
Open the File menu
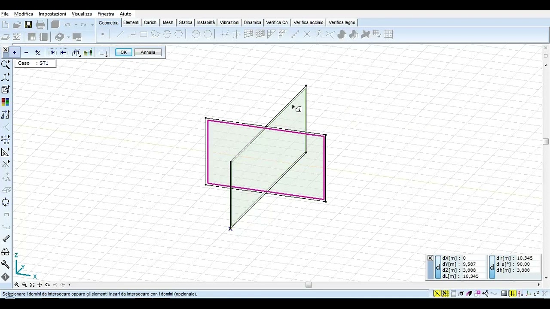point(5,14)
